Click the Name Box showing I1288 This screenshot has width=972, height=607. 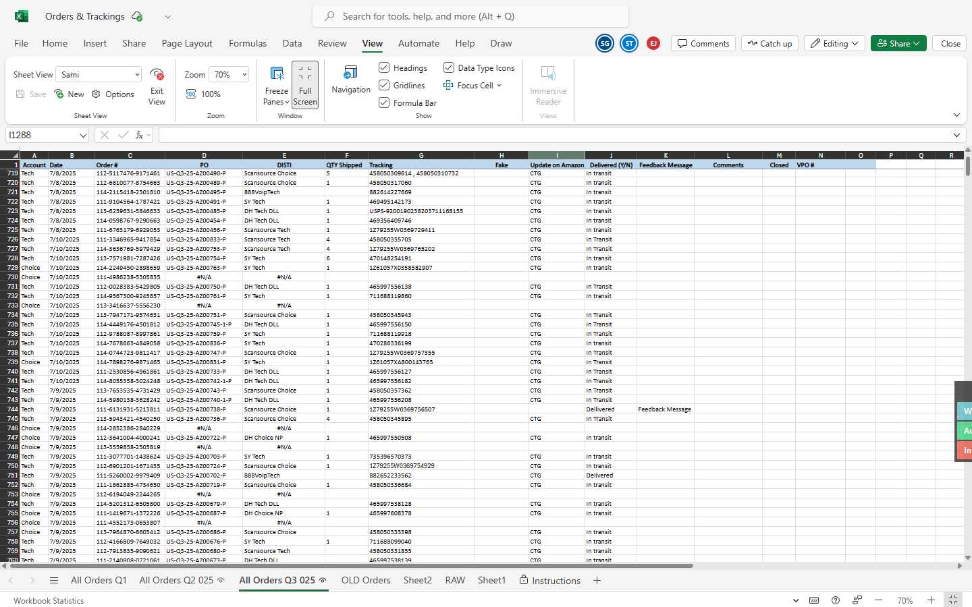coord(42,135)
